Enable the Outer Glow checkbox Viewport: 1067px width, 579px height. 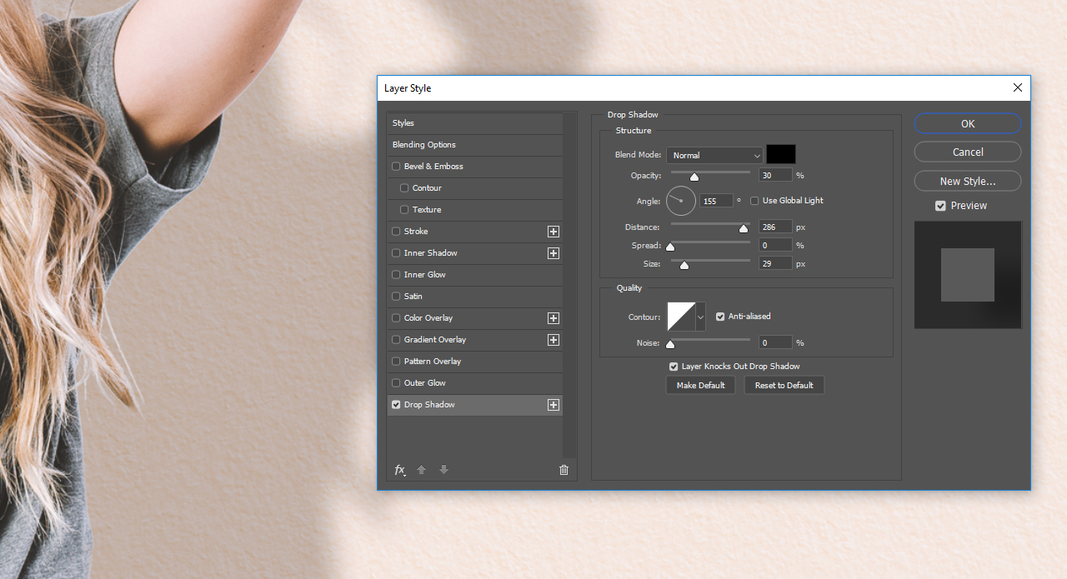click(x=396, y=383)
